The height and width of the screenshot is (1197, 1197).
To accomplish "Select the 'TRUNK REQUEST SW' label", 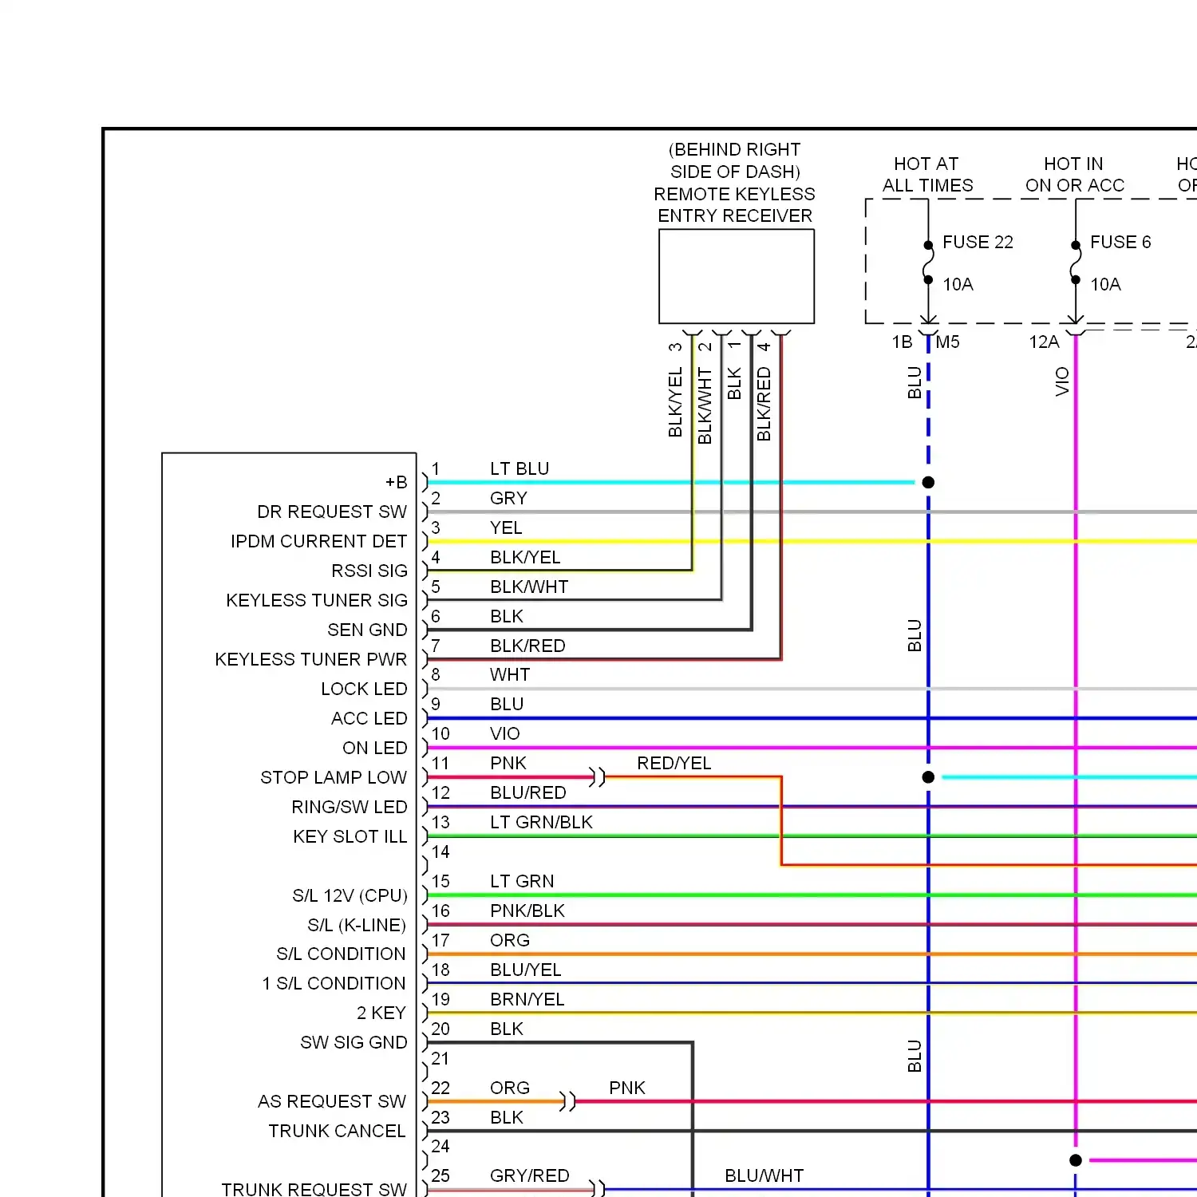I will pyautogui.click(x=314, y=1189).
